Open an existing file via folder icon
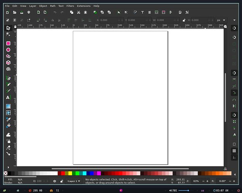The height and width of the screenshot is (193, 242). click(14, 12)
